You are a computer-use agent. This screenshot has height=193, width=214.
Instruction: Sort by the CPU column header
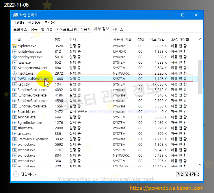[140, 39]
